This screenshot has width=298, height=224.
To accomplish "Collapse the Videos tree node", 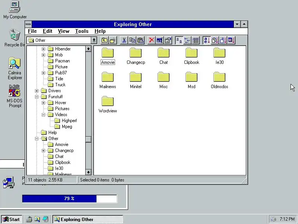I will 43,115.
